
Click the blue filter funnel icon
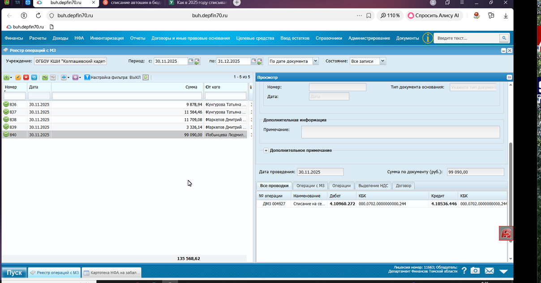(87, 77)
